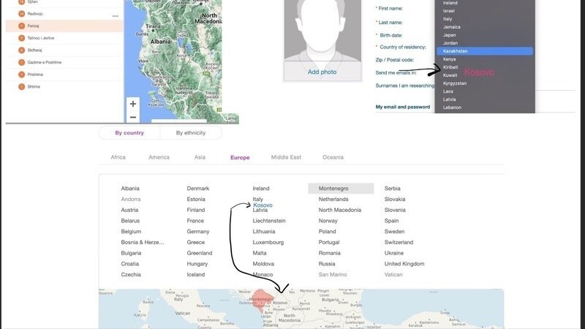Open the three-dot menu next to Radivojc
The image size is (585, 329).
pyautogui.click(x=115, y=16)
